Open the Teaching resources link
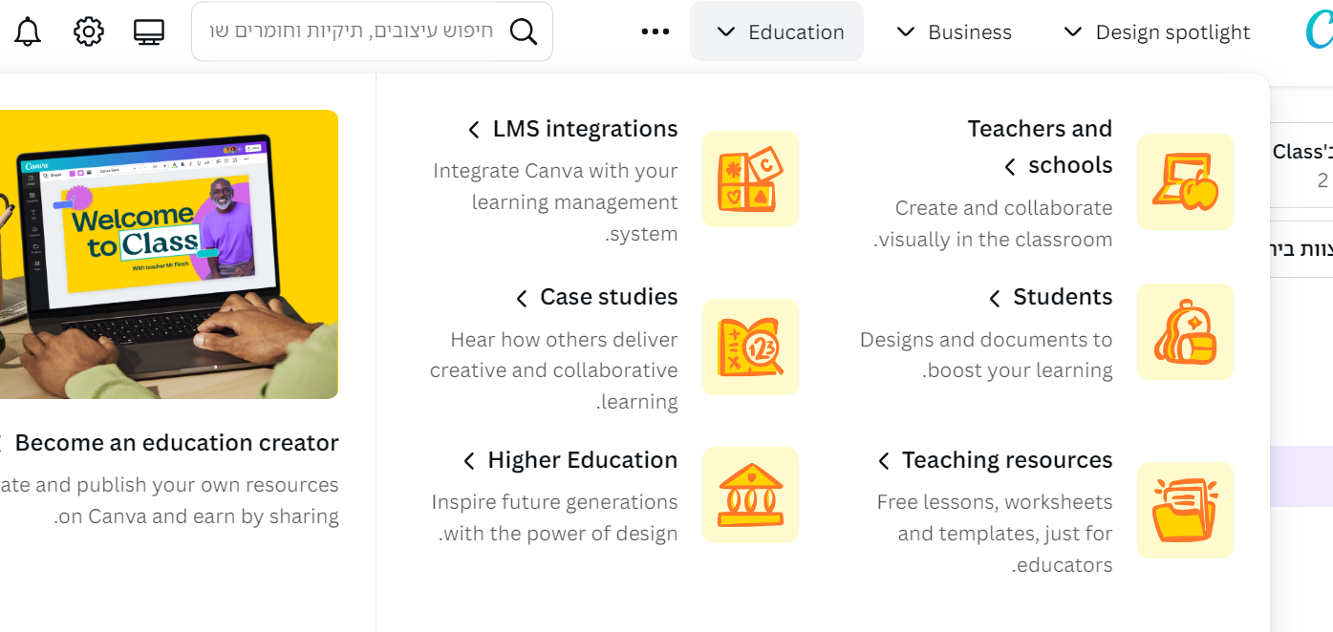 coord(1006,461)
